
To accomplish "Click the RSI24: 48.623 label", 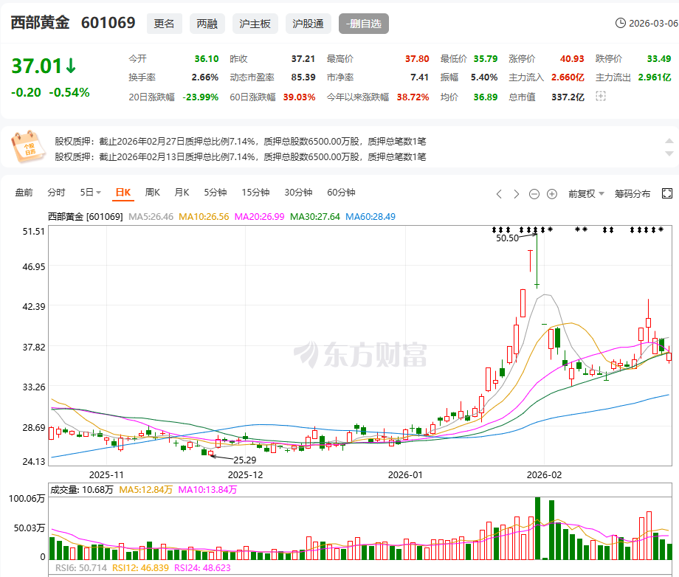I will tap(202, 567).
